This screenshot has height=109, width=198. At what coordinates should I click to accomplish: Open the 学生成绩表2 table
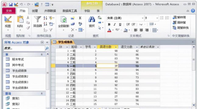[20, 76]
